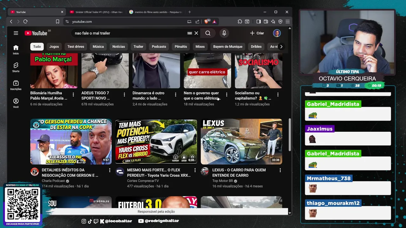Click the page vertical scrollbar thumb
The height and width of the screenshot is (228, 406).
tap(290, 135)
